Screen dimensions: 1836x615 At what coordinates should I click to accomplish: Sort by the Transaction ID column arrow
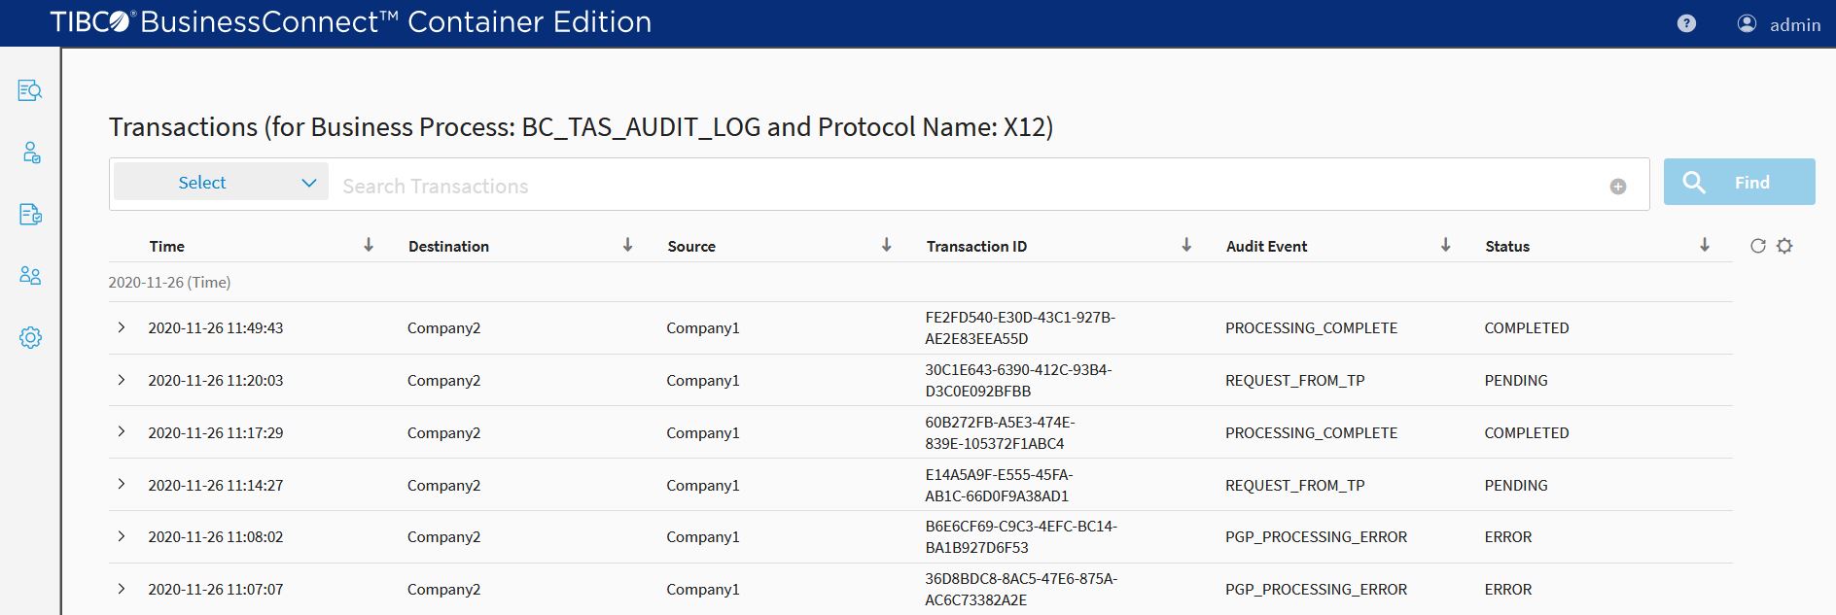point(1186,246)
